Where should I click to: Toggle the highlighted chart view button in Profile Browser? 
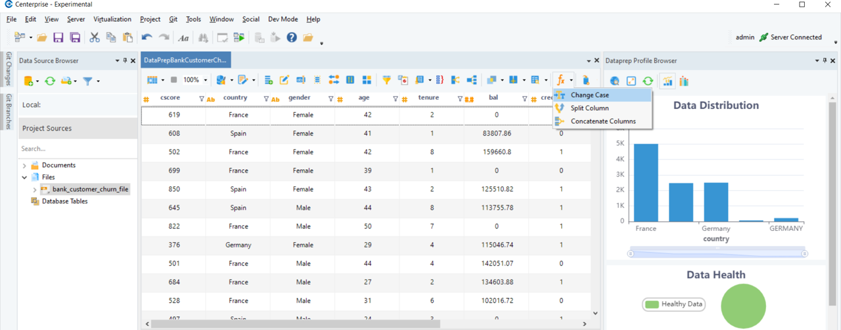[667, 81]
